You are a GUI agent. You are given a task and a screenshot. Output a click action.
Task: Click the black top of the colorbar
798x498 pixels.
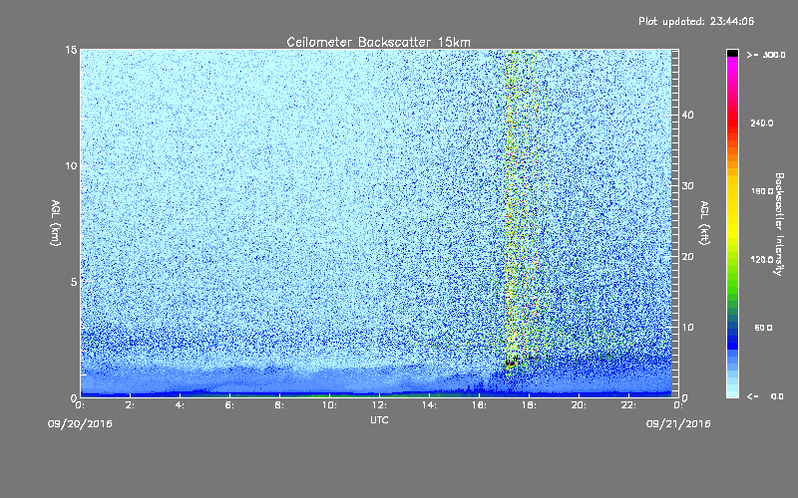[x=732, y=53]
